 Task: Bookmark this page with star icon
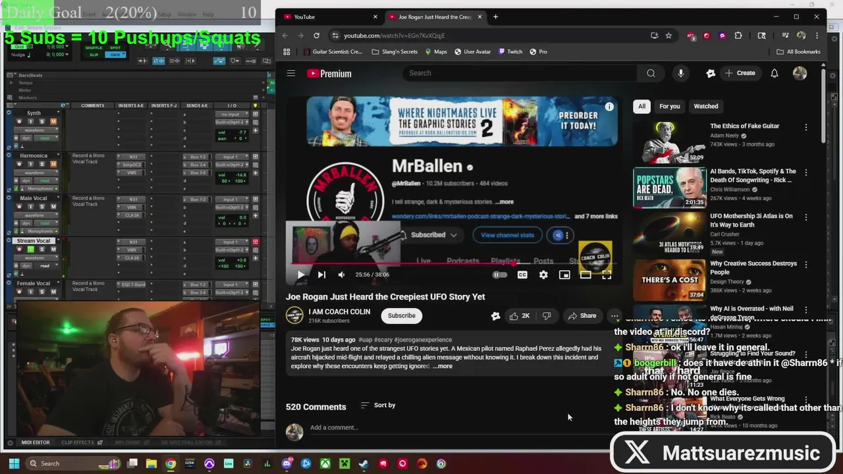[x=668, y=36]
